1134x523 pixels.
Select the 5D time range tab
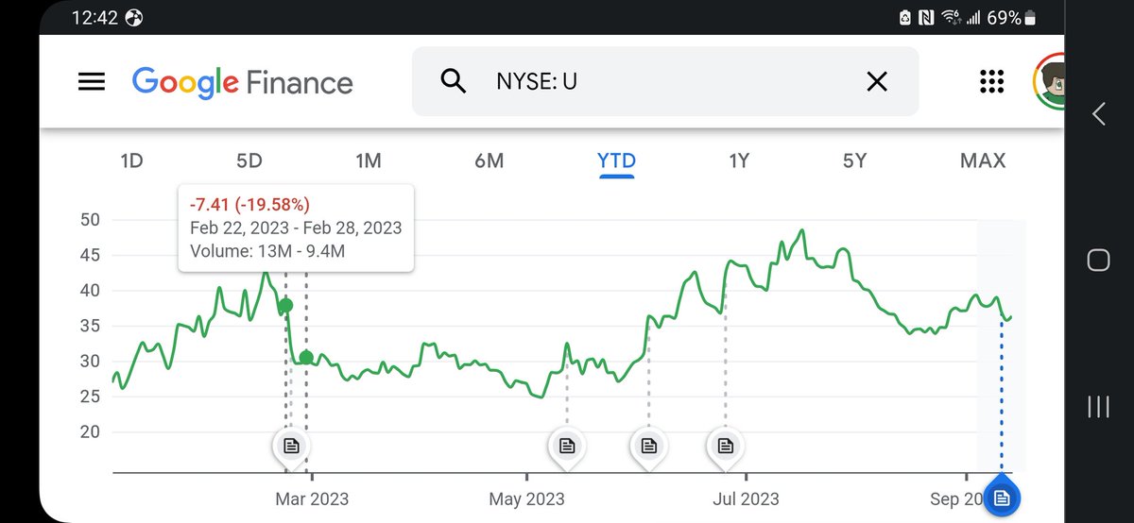tap(249, 160)
